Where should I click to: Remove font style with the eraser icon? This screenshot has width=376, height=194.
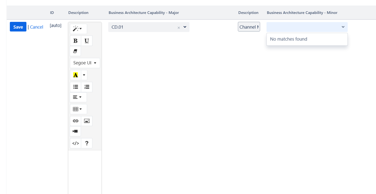point(75,51)
